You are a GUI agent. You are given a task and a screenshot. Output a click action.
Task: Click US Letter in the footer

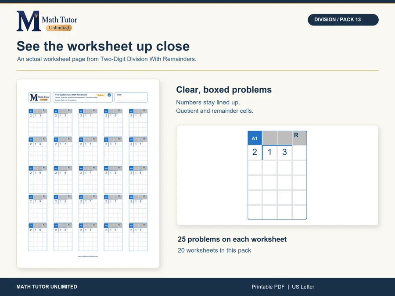[x=303, y=287]
